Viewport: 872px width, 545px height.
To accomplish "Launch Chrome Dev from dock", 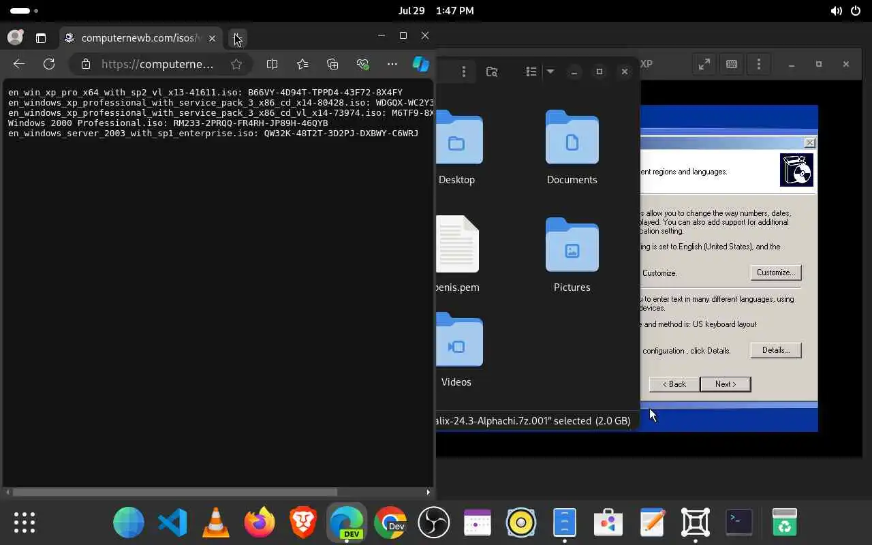I will [x=390, y=523].
